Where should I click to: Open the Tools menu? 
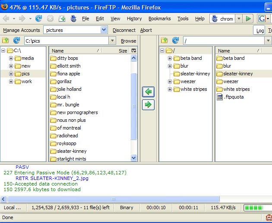pyautogui.click(x=183, y=19)
